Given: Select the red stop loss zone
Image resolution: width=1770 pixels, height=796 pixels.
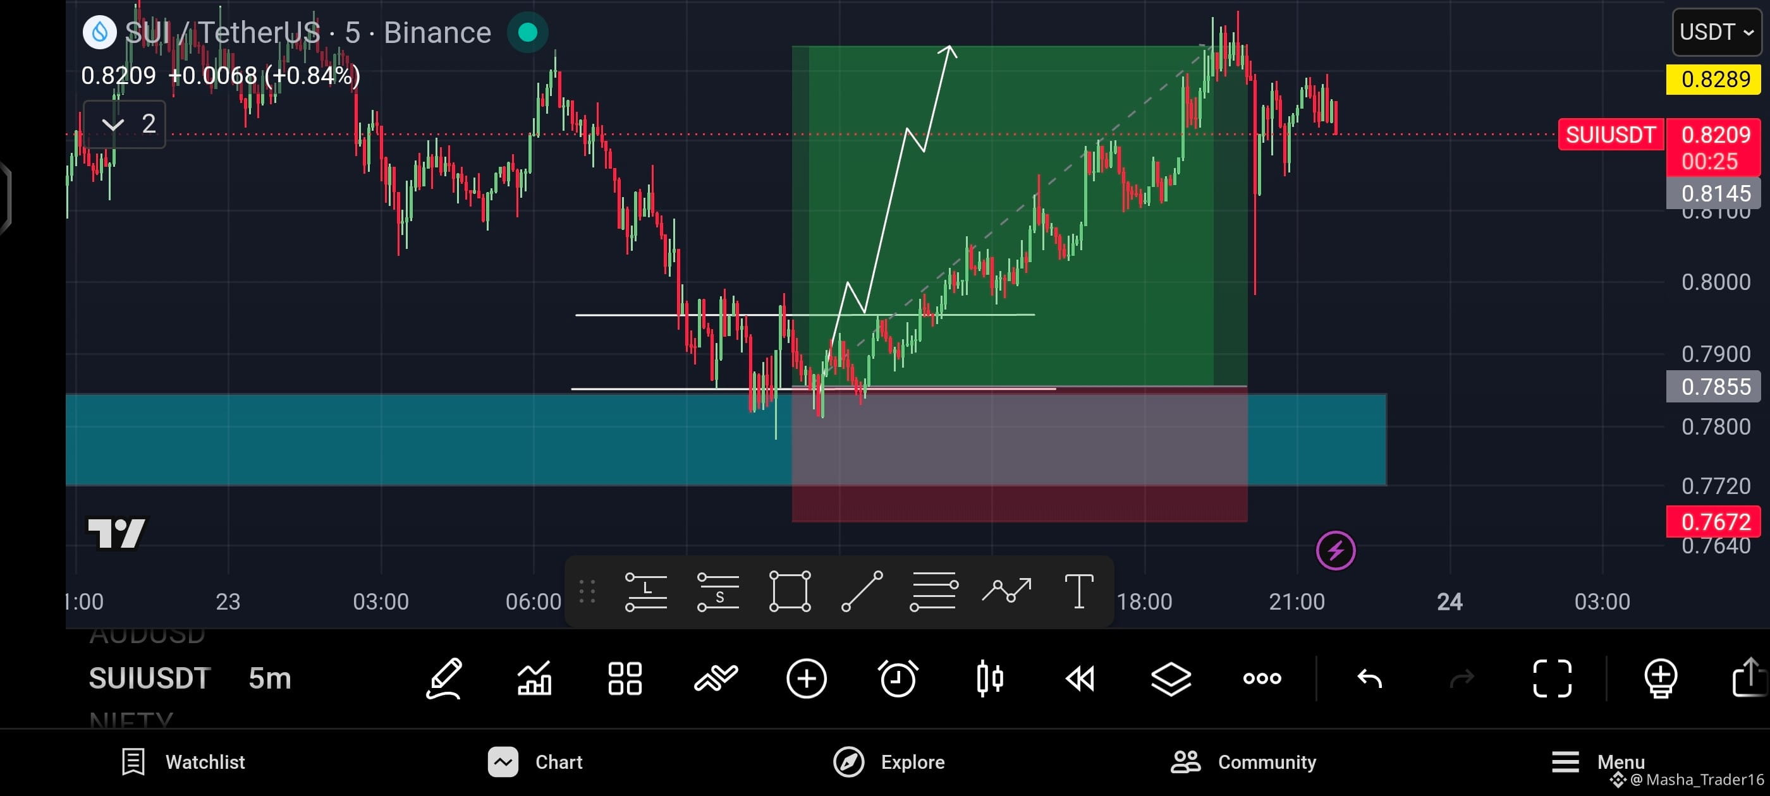Looking at the screenshot, I should point(1020,455).
